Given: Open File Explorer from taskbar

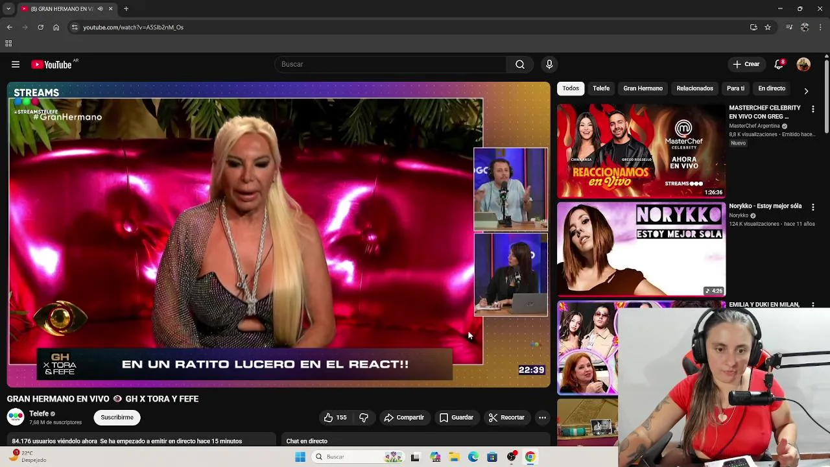Looking at the screenshot, I should click(454, 457).
